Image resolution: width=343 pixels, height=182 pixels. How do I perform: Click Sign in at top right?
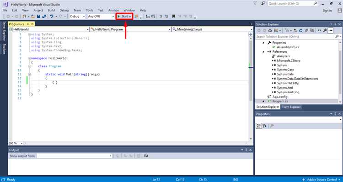327,10
